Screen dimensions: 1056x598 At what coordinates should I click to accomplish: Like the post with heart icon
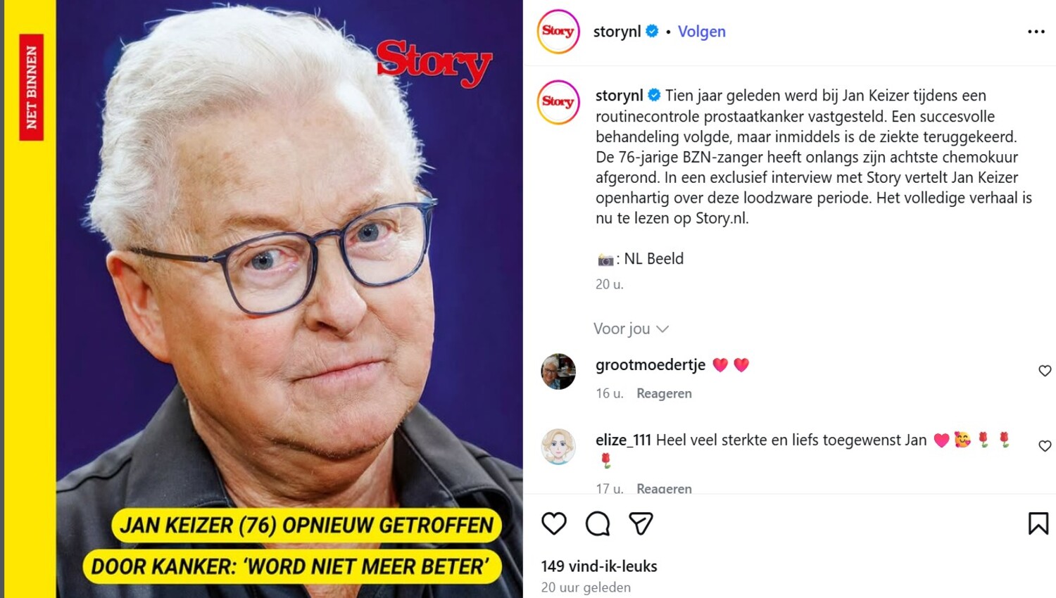(x=554, y=523)
